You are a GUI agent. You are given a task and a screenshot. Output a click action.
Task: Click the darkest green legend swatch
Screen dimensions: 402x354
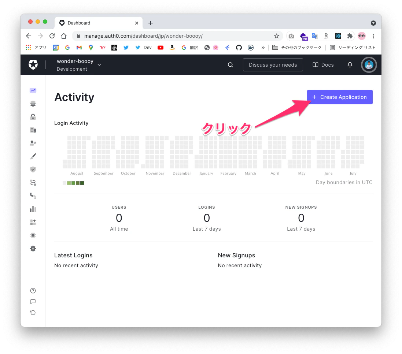[82, 183]
